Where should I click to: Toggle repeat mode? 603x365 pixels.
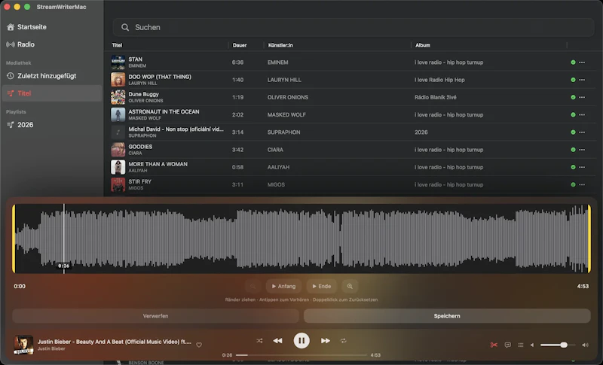[x=344, y=340]
